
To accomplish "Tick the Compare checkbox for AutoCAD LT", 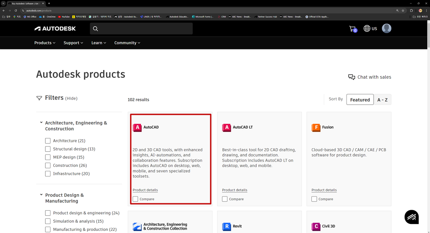I will [224, 199].
